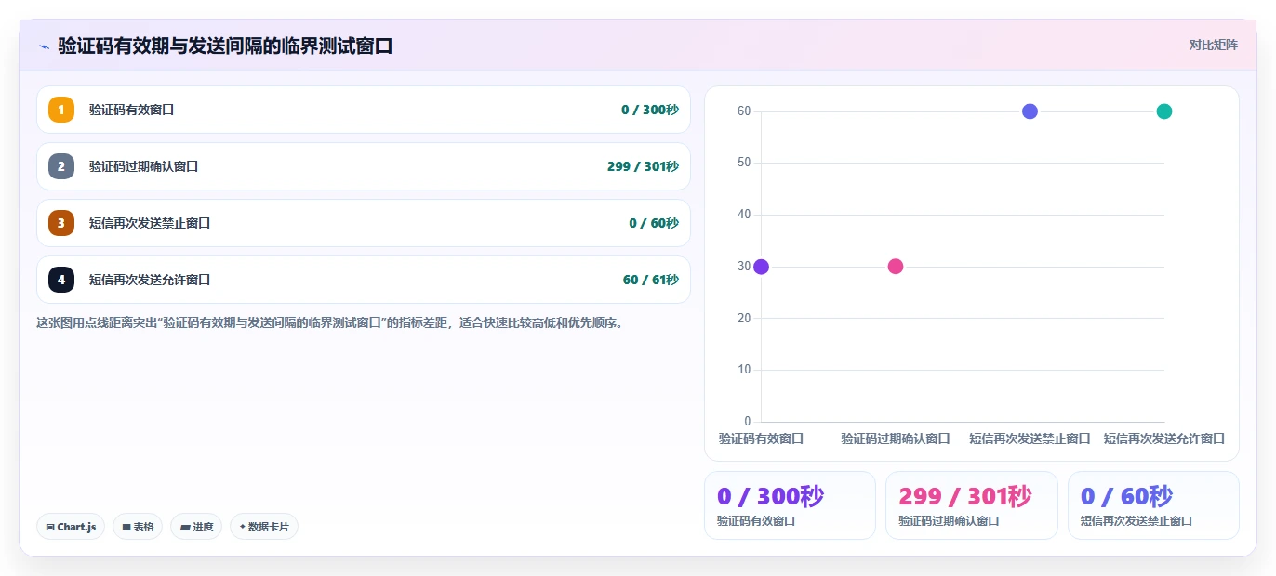Select the 进度 tag chip
This screenshot has height=576, width=1276.
196,527
